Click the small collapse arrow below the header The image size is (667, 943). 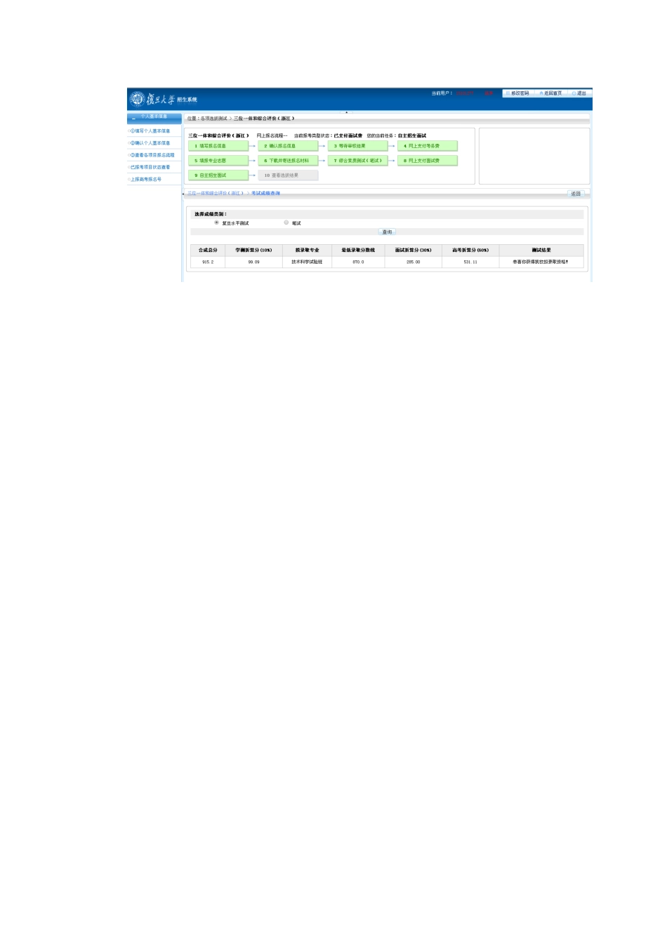pos(346,112)
